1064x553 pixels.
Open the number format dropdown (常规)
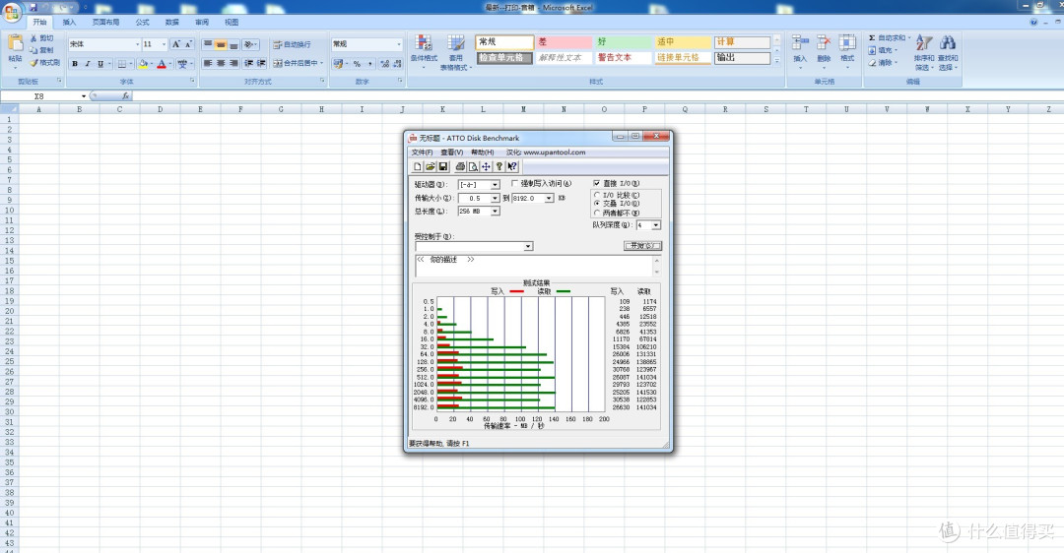(x=399, y=44)
